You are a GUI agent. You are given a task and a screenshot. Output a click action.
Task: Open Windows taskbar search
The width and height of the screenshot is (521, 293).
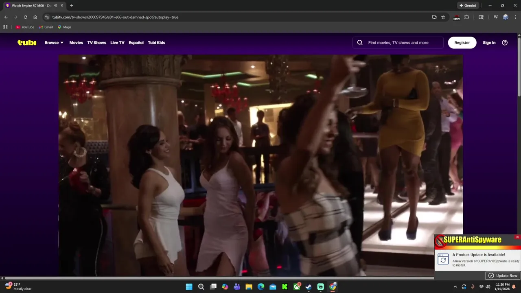click(x=201, y=286)
